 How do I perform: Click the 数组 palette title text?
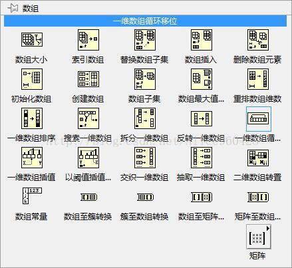point(31,9)
